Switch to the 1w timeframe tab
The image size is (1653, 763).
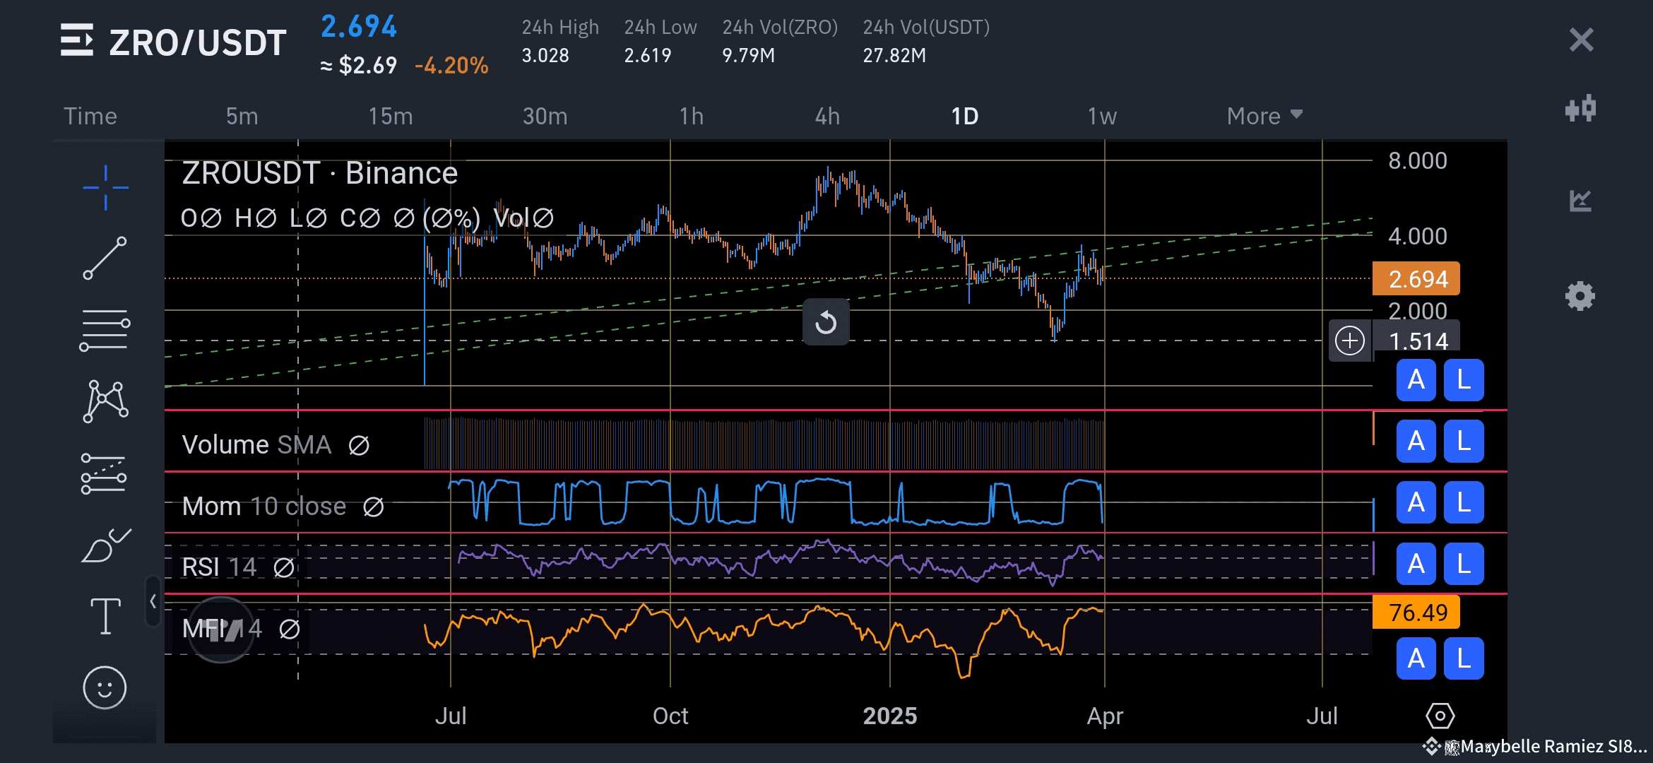coord(1101,116)
